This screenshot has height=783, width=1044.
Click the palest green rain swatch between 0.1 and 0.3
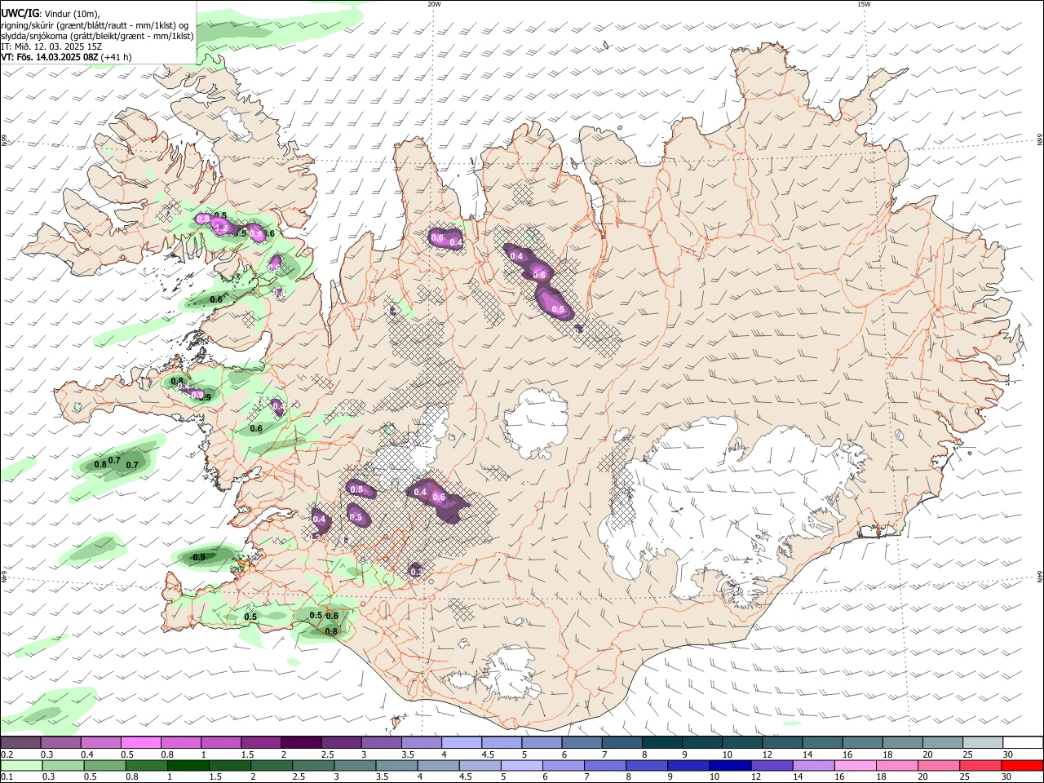[x=21, y=765]
